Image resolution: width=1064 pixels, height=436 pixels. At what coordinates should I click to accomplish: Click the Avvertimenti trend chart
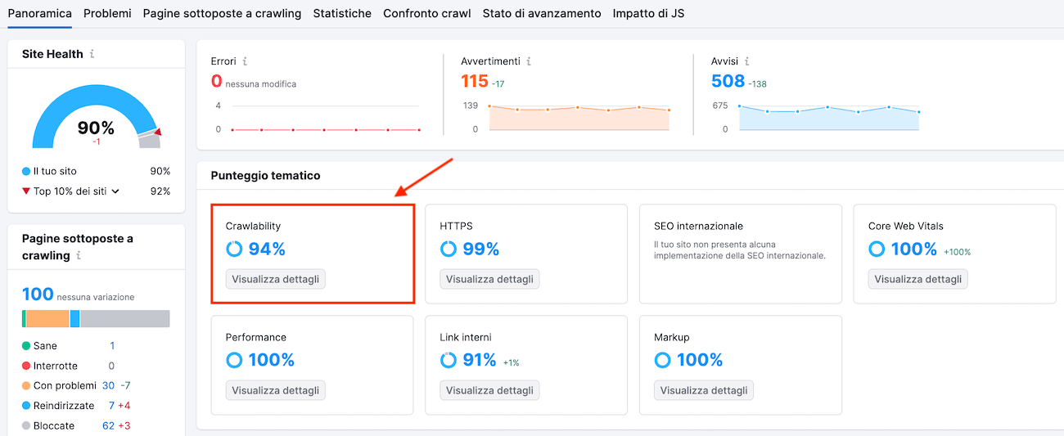[x=579, y=117]
